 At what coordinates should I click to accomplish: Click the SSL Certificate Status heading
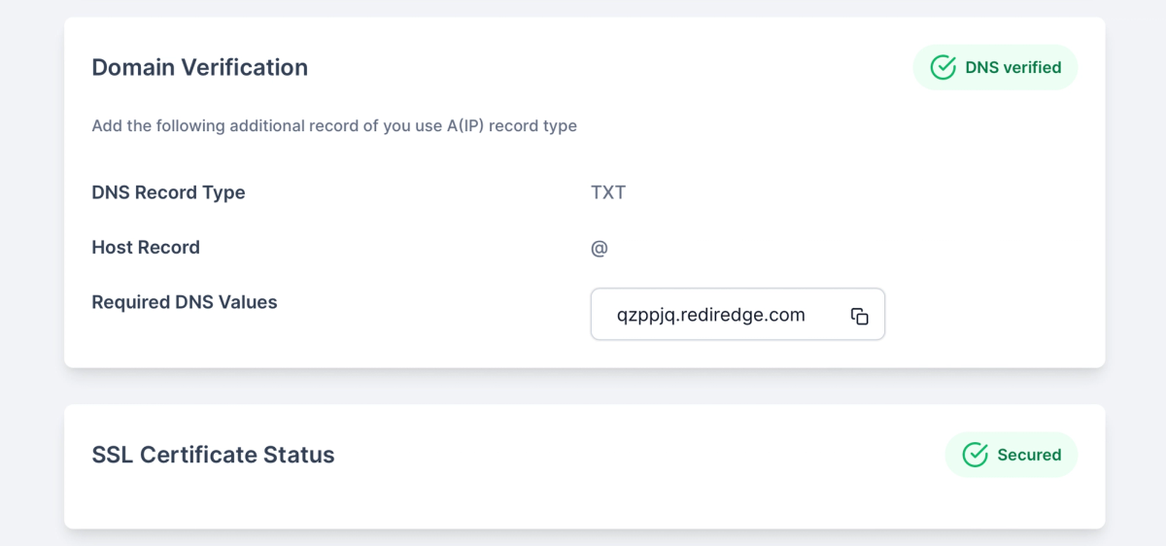point(213,455)
